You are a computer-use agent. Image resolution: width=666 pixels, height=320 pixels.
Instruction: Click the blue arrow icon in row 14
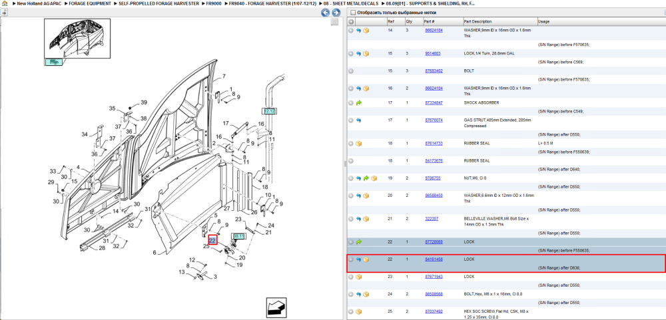(358, 31)
